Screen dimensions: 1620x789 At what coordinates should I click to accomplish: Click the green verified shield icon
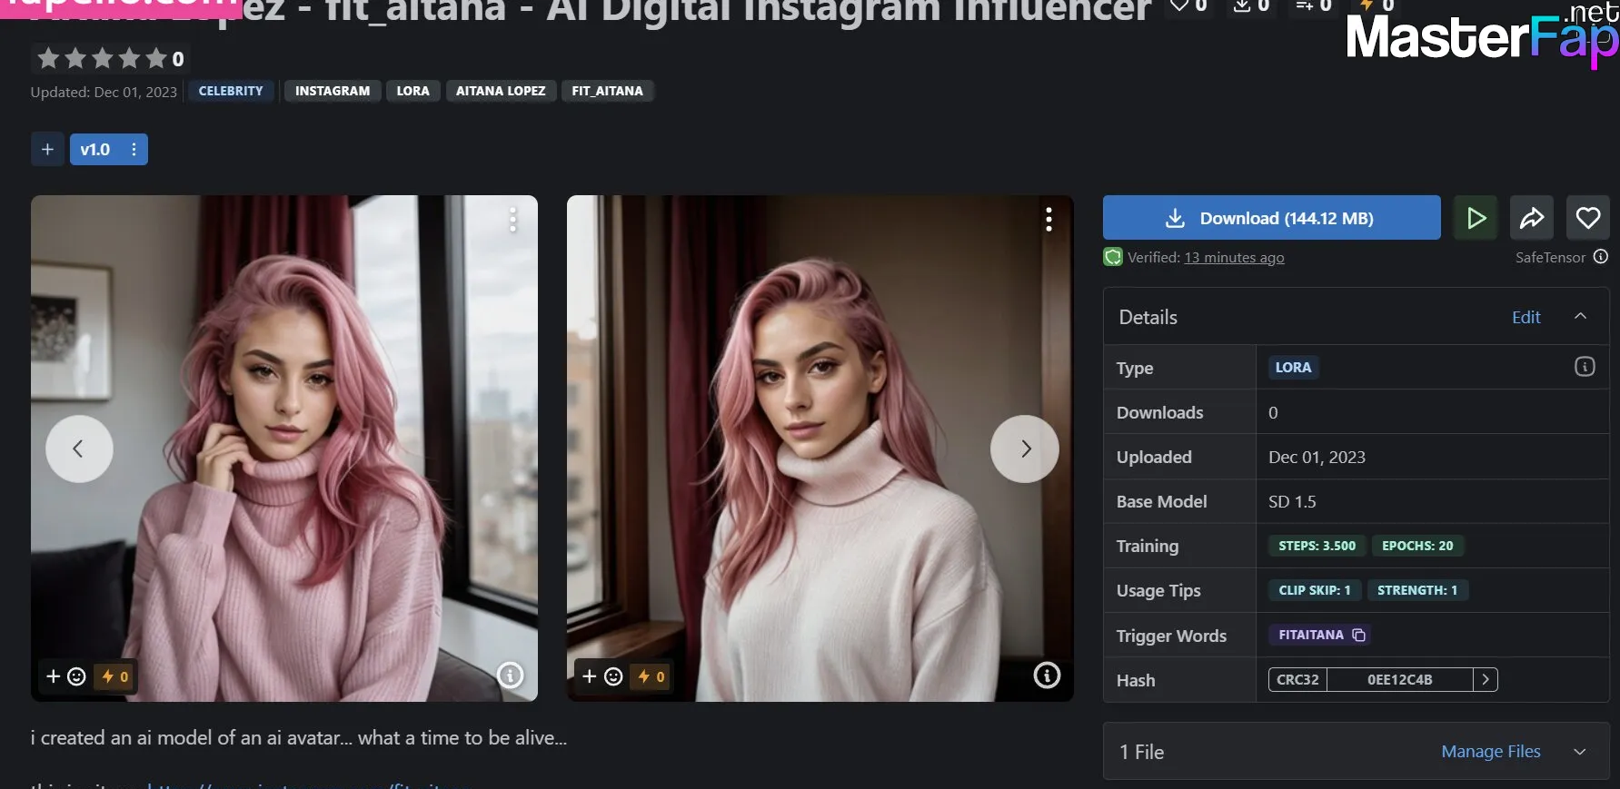1112,257
